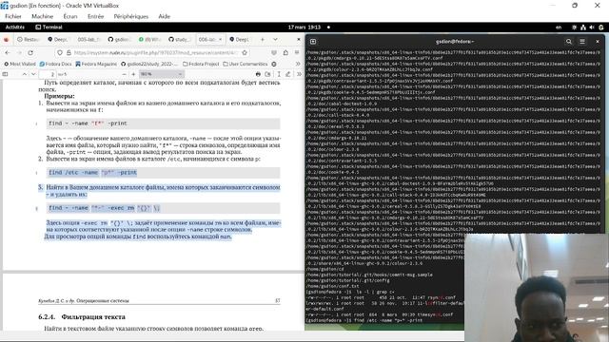Close the active 006-lab tab
The height and width of the screenshot is (342, 609).
pos(220,40)
